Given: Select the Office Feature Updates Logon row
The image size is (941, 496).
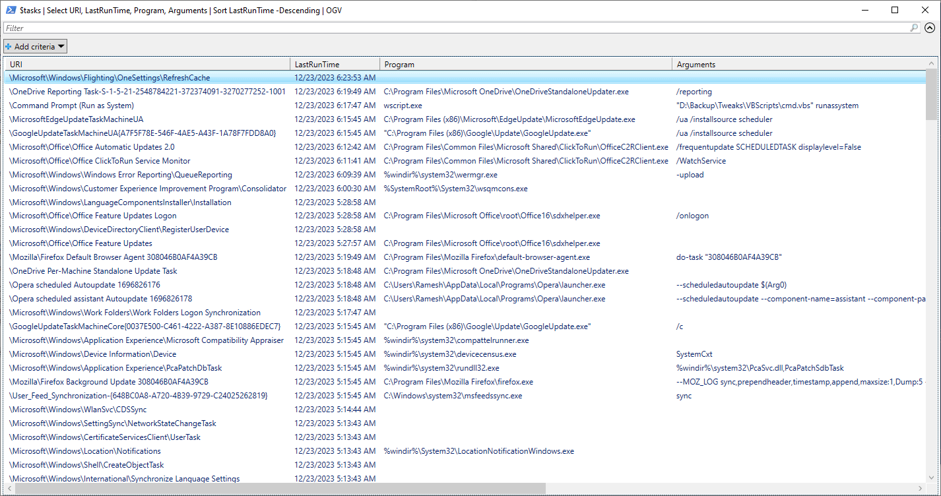Looking at the screenshot, I should point(465,216).
